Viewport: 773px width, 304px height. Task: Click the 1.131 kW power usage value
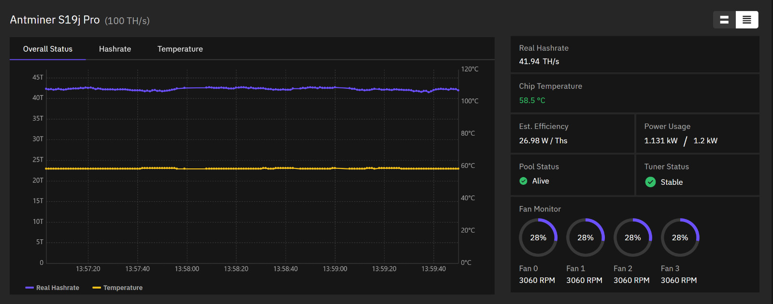[x=661, y=140]
